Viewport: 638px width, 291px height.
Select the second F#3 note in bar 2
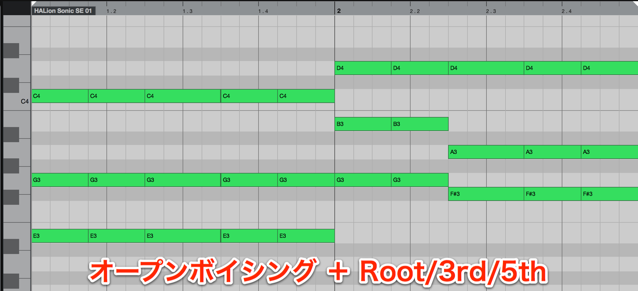tap(552, 194)
